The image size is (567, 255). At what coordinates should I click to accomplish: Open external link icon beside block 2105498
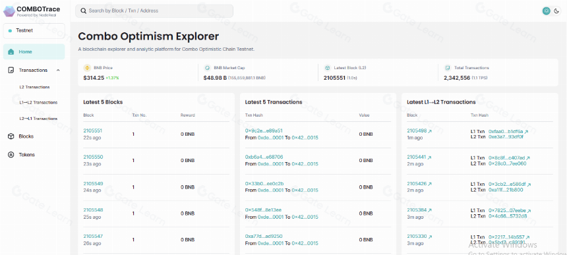[430, 132]
